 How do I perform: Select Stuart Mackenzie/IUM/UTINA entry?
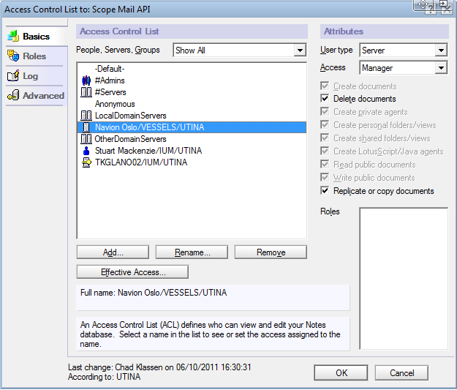[x=192, y=151]
